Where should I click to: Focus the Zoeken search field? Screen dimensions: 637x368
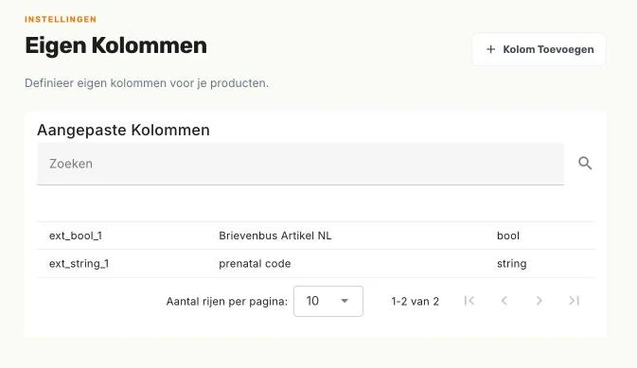pyautogui.click(x=301, y=164)
